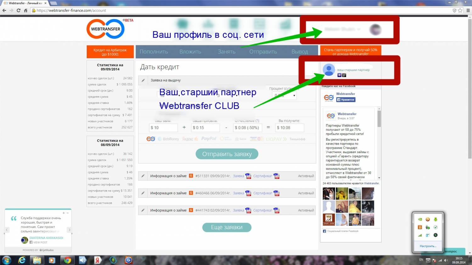The width and height of the screenshot is (472, 265).
Task: Click senior partner avatar icon
Action: point(329,70)
